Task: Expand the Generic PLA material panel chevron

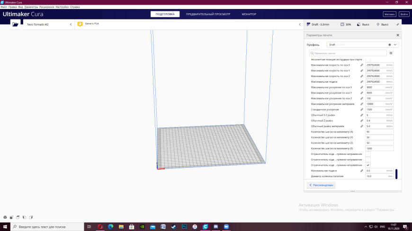Action: pyautogui.click(x=300, y=25)
